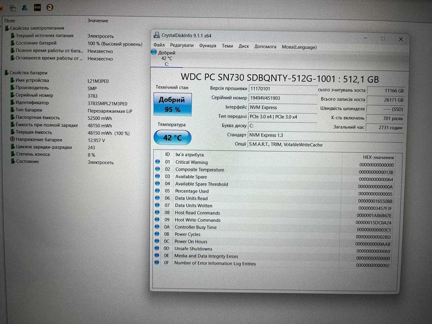Click the HEX value 00000003457F3F
The image size is (432, 324).
(375, 208)
